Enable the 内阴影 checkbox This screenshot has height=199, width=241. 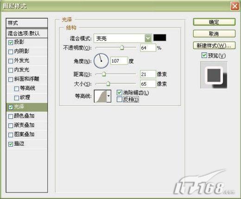pos(11,51)
